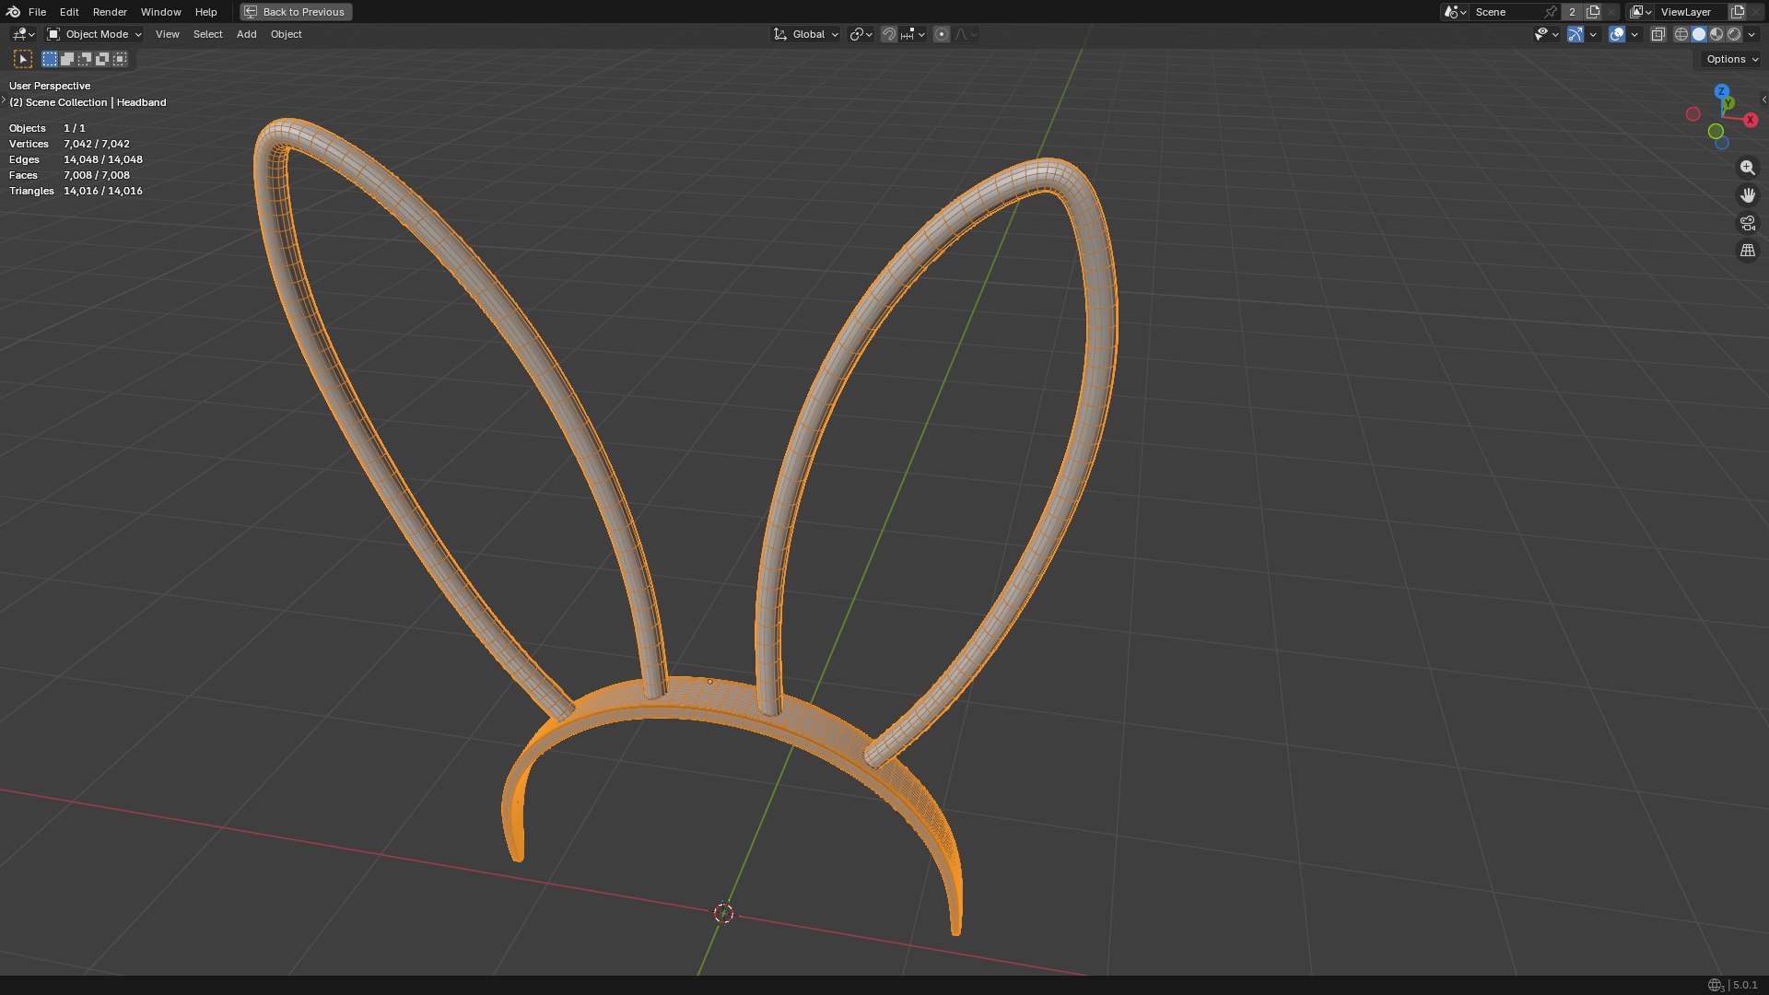Toggle camera view icon

(1747, 223)
